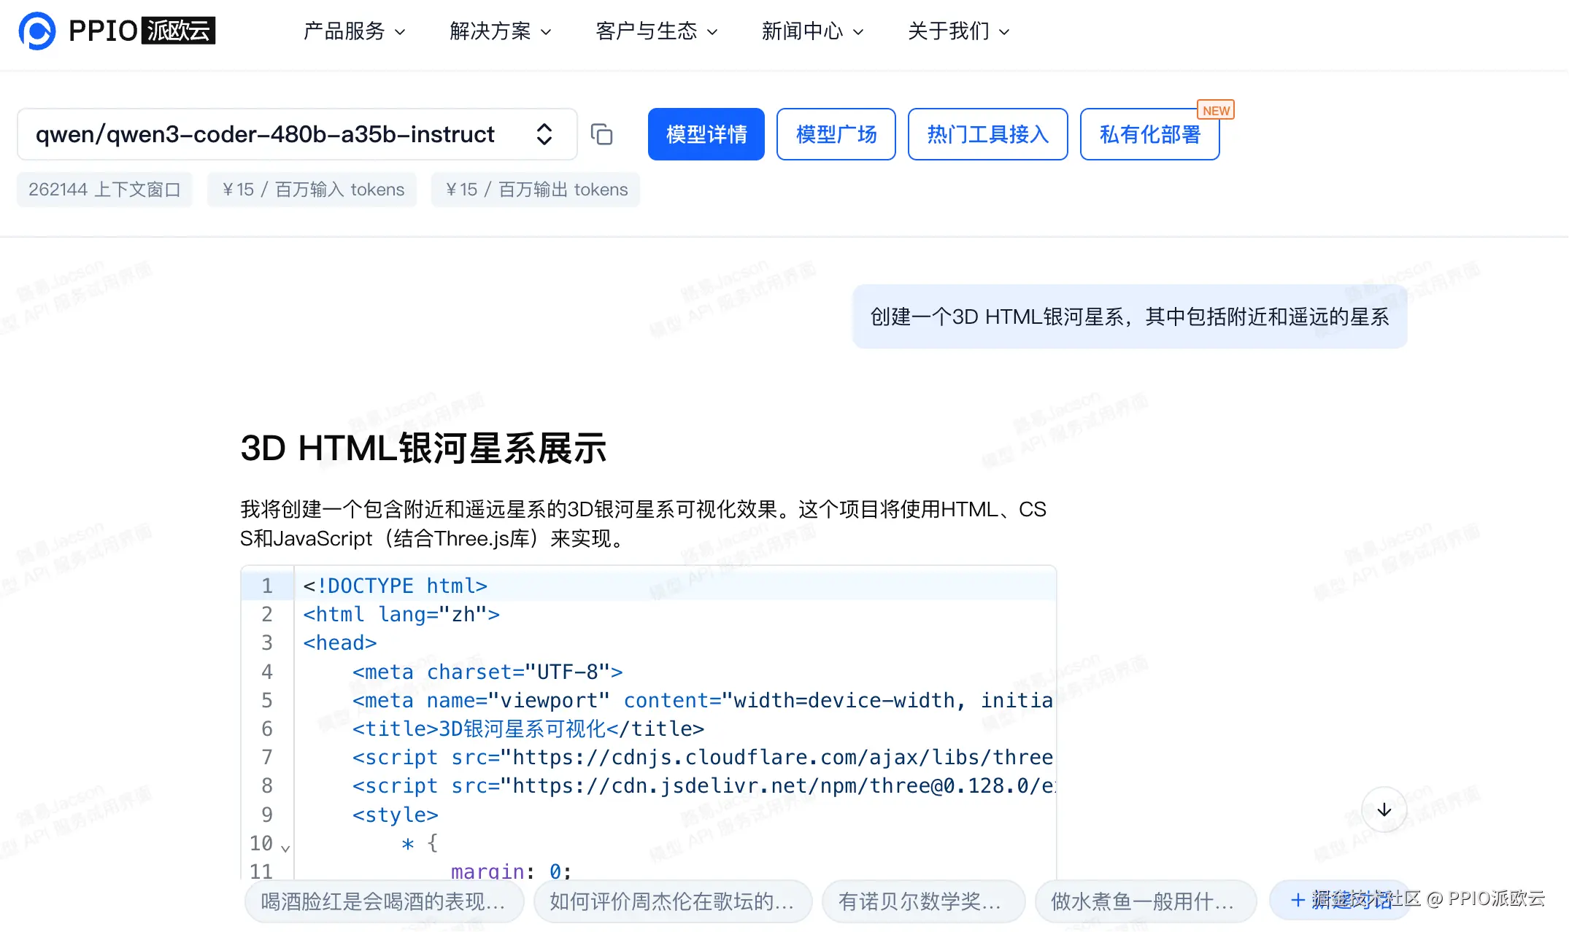This screenshot has width=1569, height=932.
Task: Open the 新闻中心 menu
Action: [812, 31]
